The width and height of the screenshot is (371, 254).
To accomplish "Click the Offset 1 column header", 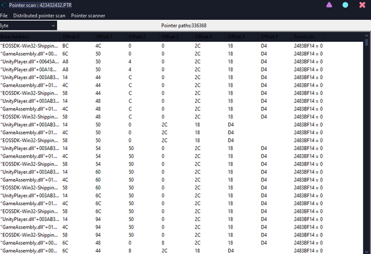I will (x=110, y=37).
